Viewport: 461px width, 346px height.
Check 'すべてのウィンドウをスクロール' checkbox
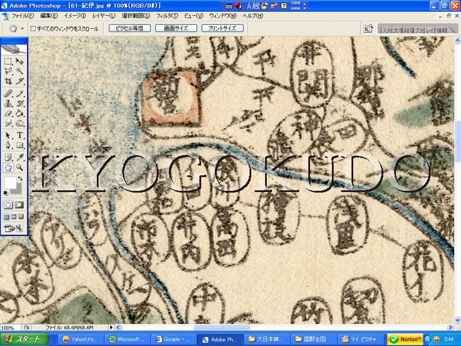click(x=33, y=28)
